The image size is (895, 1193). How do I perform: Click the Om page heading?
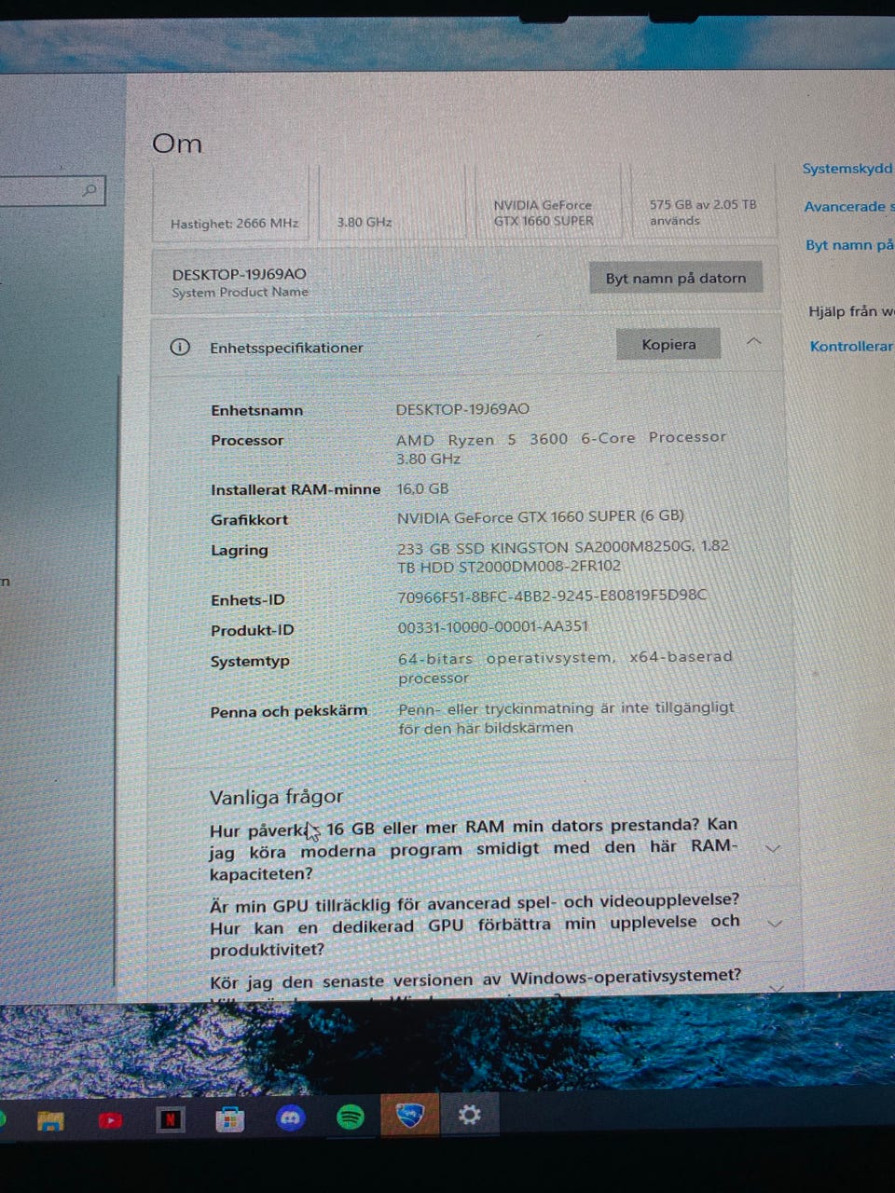[177, 144]
